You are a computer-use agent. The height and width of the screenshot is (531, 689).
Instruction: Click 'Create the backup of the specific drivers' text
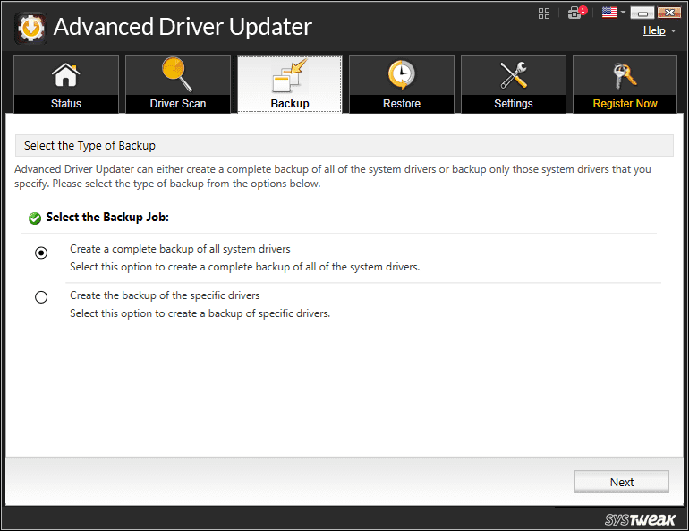[165, 295]
